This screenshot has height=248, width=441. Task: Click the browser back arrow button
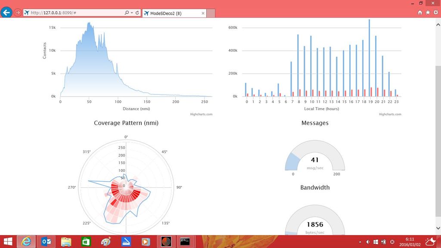[x=6, y=12]
